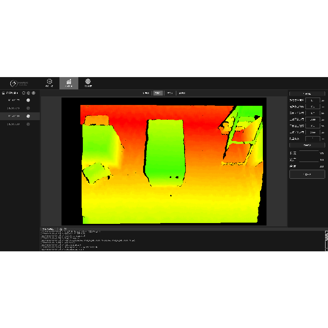Click the circle-in-circle icon in device list header
The height and width of the screenshot is (328, 328).
34,93
